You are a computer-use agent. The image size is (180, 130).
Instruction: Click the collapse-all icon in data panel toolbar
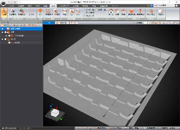pyautogui.click(x=32, y=25)
